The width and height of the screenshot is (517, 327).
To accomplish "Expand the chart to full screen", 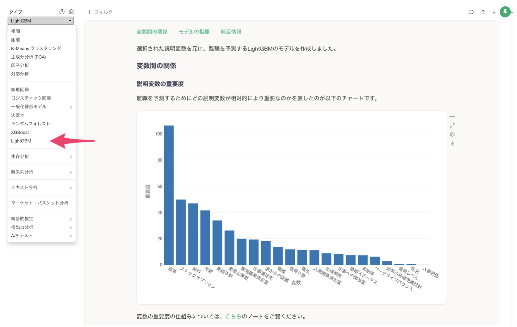I will (452, 125).
